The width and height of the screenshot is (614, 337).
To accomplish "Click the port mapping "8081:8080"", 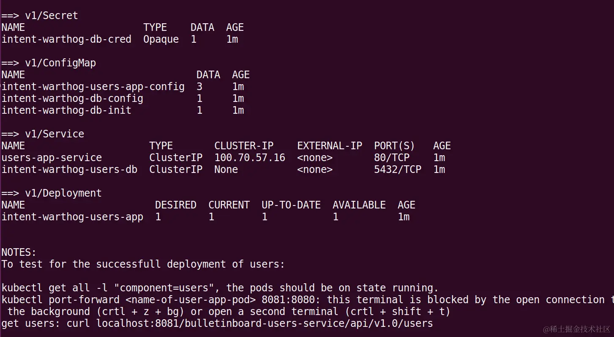I will 288,300.
